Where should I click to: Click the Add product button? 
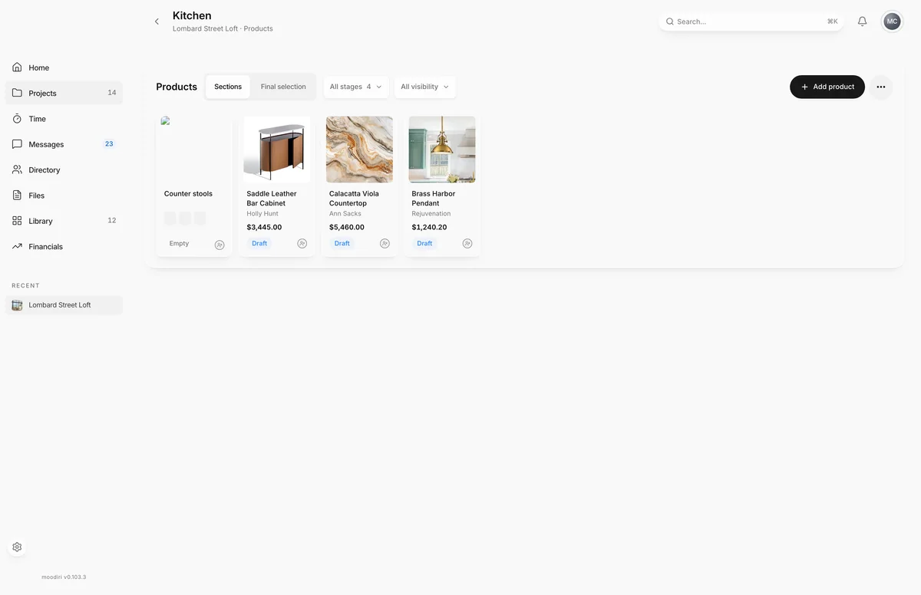[x=827, y=87]
